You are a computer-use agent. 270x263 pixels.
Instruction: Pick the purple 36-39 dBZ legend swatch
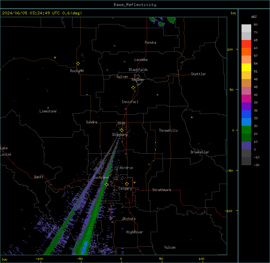[x=246, y=106]
